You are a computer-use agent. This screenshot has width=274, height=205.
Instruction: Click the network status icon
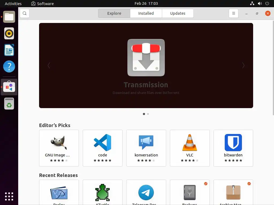click(x=252, y=3)
